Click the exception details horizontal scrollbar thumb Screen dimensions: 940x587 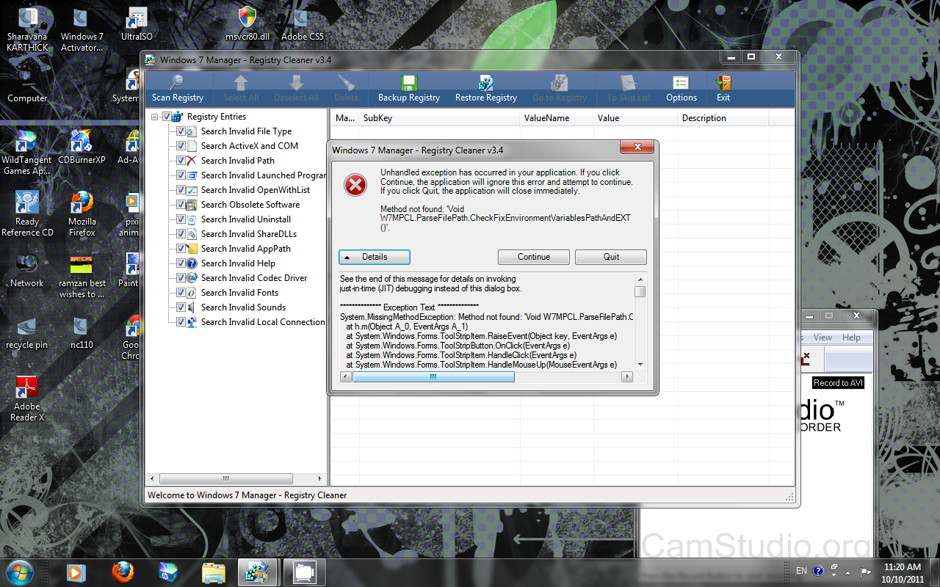click(433, 376)
